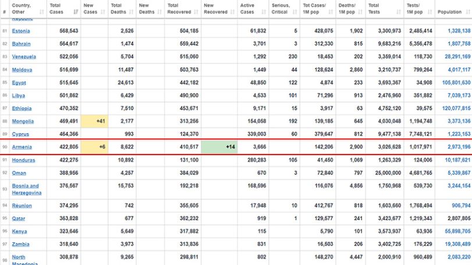Open the Venezuela country link
The width and height of the screenshot is (472, 265).
pyautogui.click(x=24, y=57)
